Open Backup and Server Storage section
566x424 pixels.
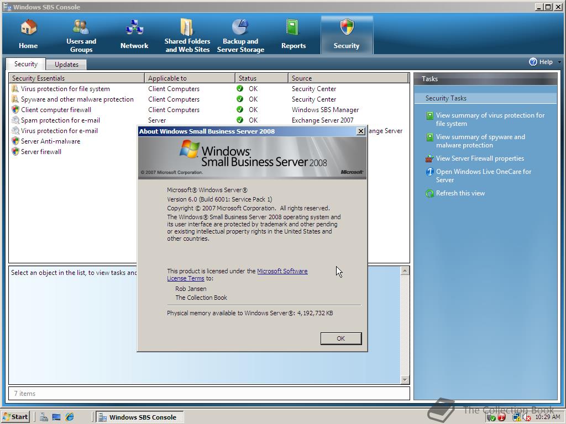coord(240,35)
